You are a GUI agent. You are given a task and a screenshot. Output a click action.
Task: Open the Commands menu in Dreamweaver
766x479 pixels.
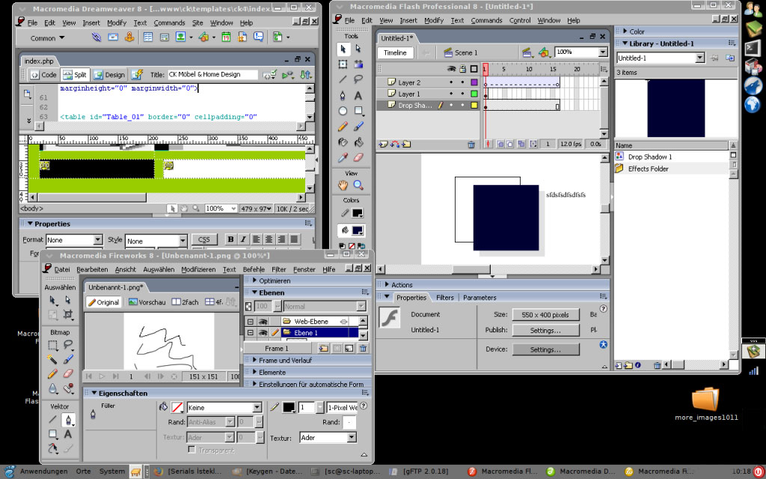(170, 22)
